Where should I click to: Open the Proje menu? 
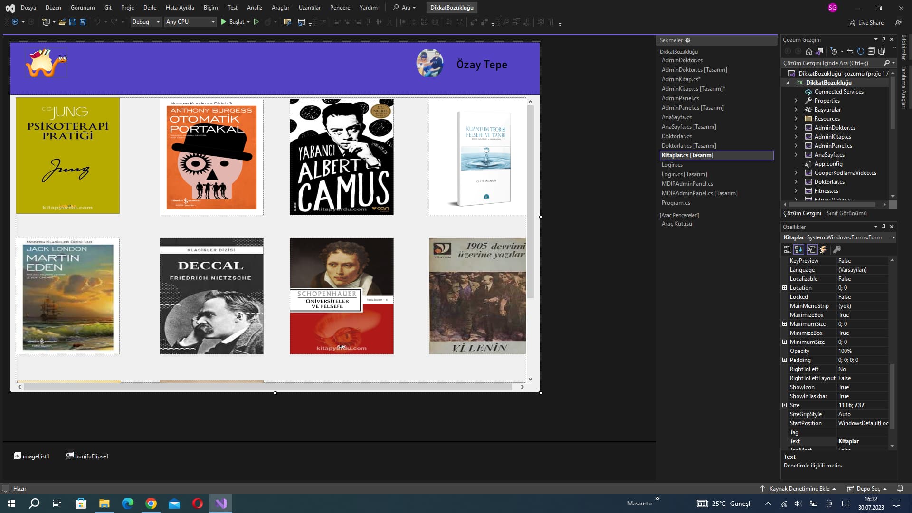[x=127, y=8]
